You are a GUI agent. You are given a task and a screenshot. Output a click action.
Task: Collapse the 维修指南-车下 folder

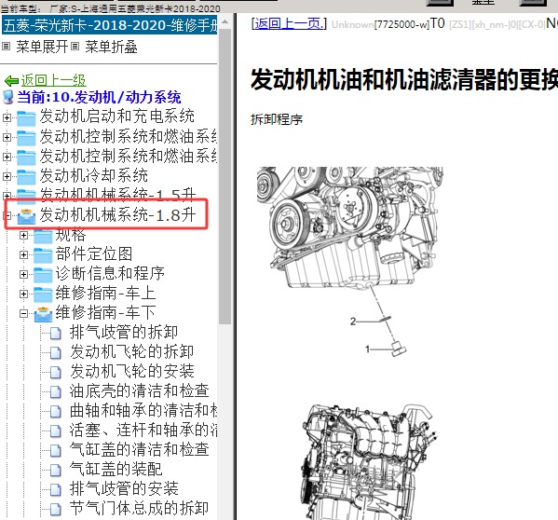[23, 313]
